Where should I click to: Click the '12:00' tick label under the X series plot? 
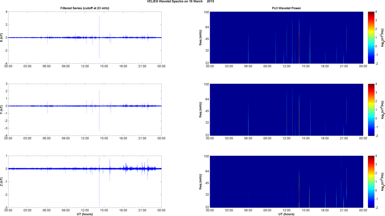click(85, 66)
